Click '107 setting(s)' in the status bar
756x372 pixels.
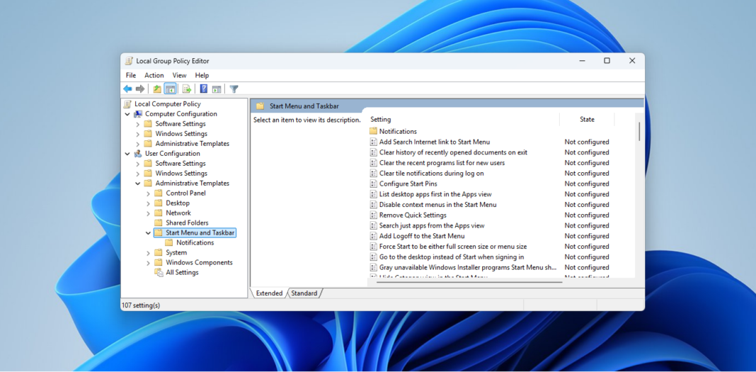140,305
